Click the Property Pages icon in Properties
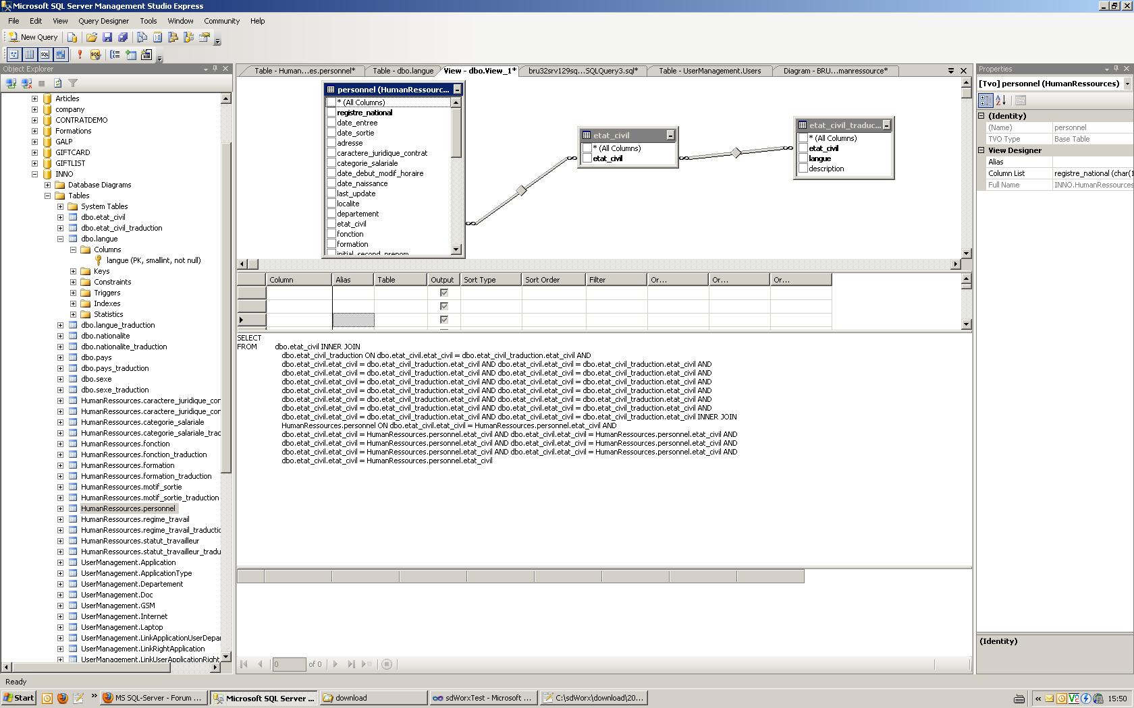The width and height of the screenshot is (1134, 708). coord(1021,100)
